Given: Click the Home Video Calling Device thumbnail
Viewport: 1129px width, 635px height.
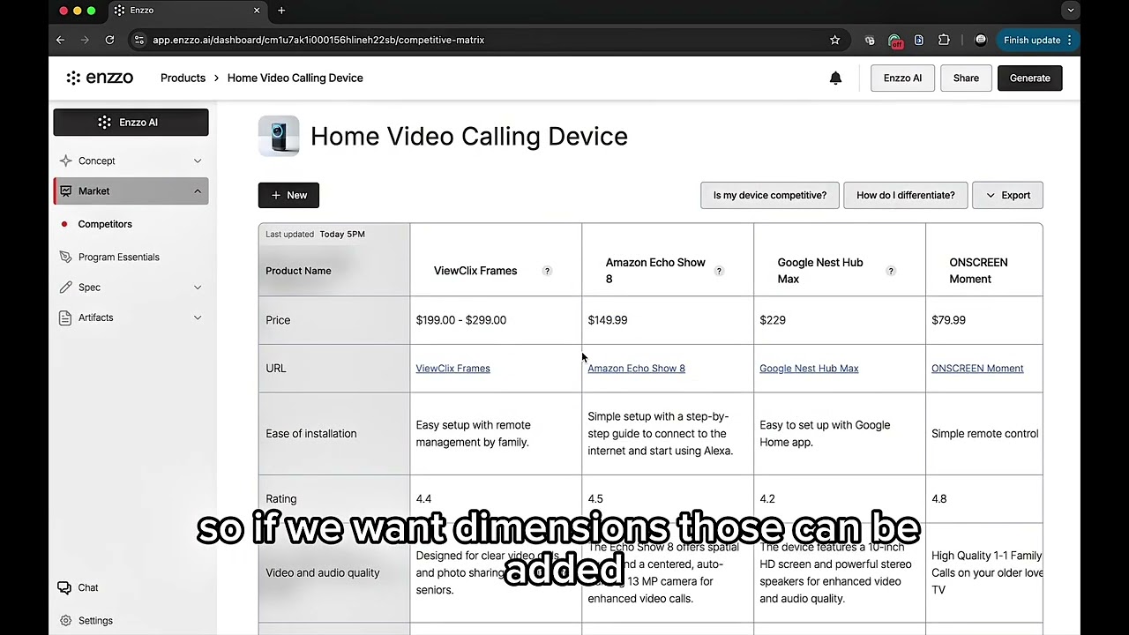Looking at the screenshot, I should click(x=279, y=137).
